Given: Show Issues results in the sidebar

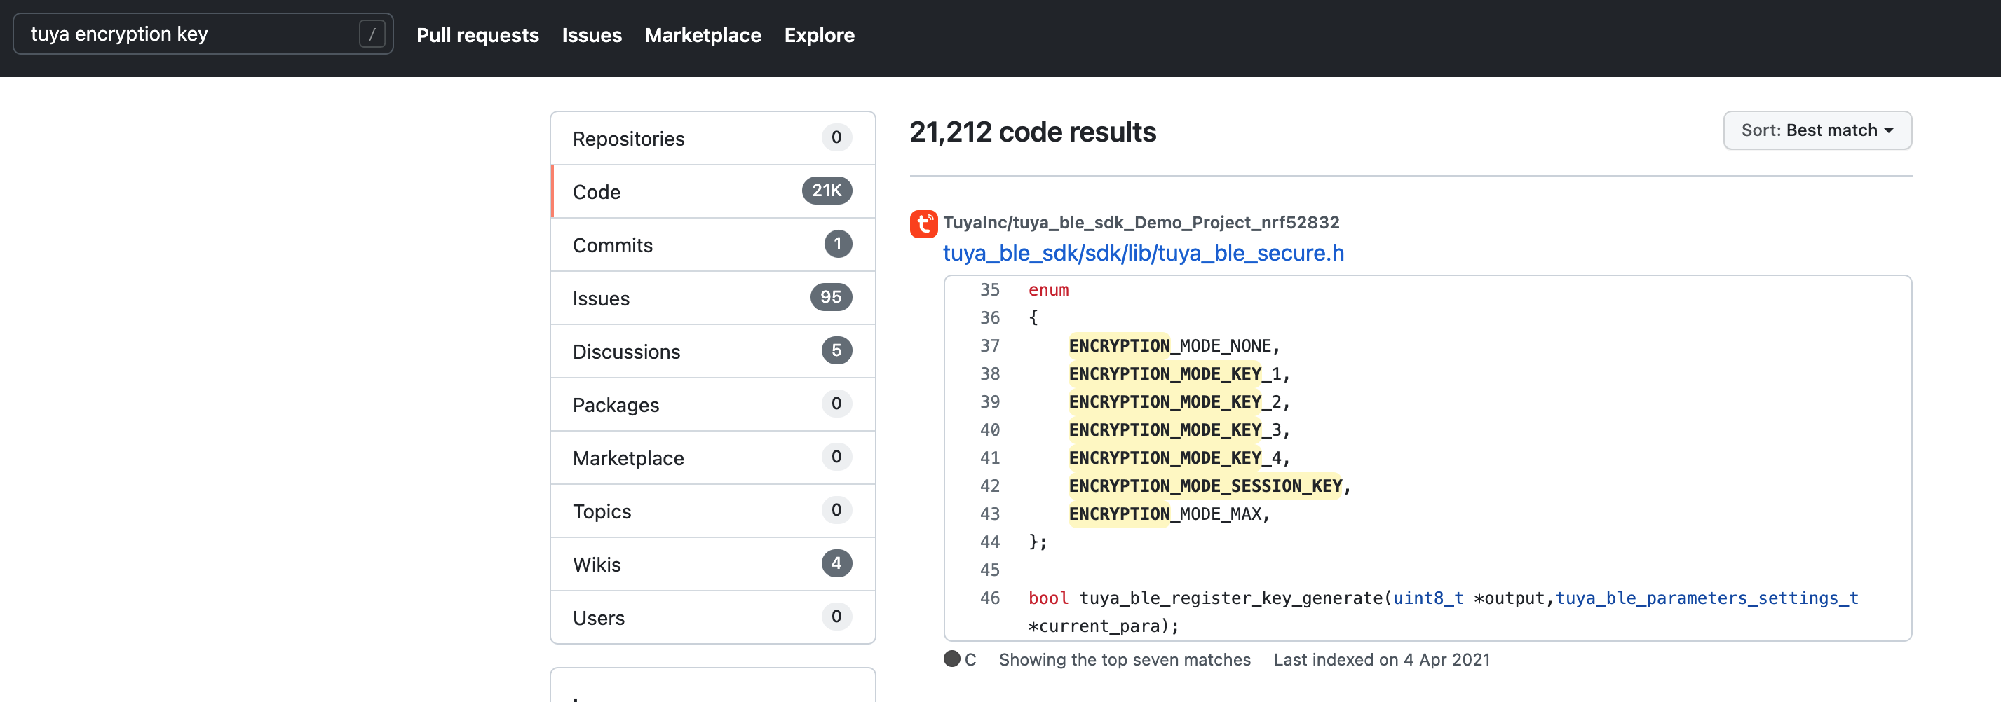Looking at the screenshot, I should click(x=712, y=298).
